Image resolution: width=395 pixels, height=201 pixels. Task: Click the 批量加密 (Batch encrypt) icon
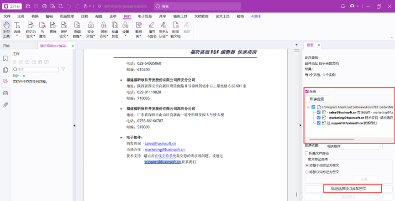point(115,30)
